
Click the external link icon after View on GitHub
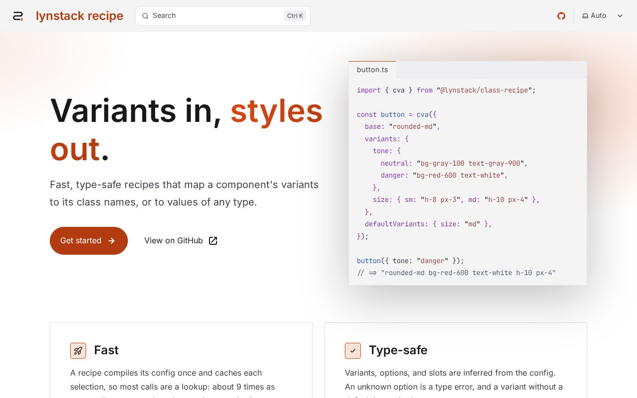213,241
